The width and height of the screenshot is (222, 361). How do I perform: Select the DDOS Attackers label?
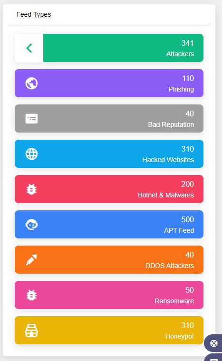[x=170, y=266]
